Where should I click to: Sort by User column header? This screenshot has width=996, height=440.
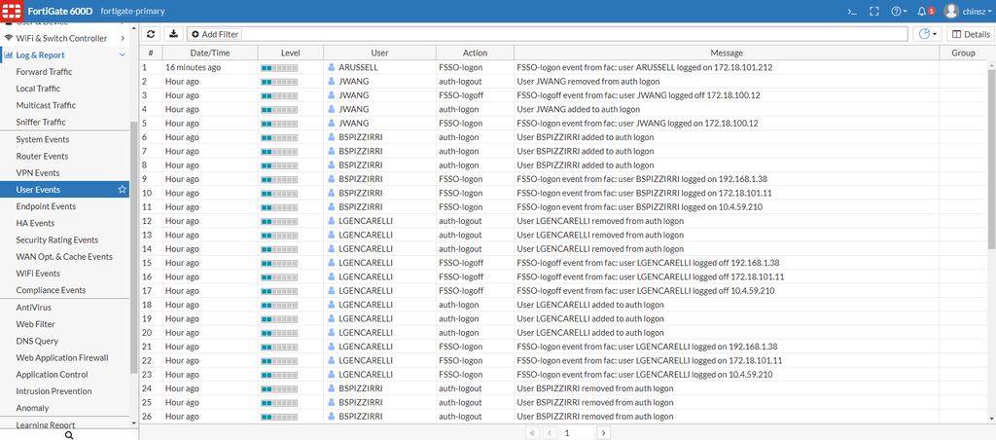tap(380, 53)
